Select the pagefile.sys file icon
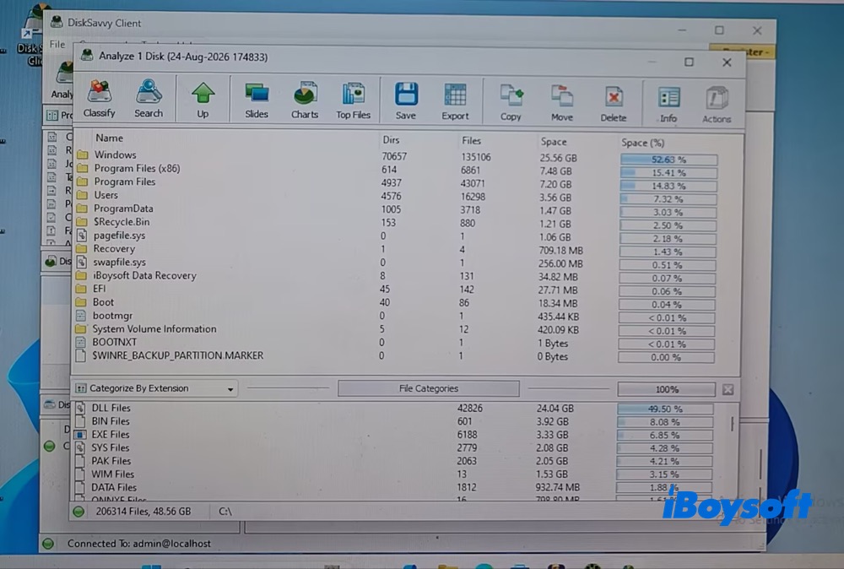844x569 pixels. [82, 236]
